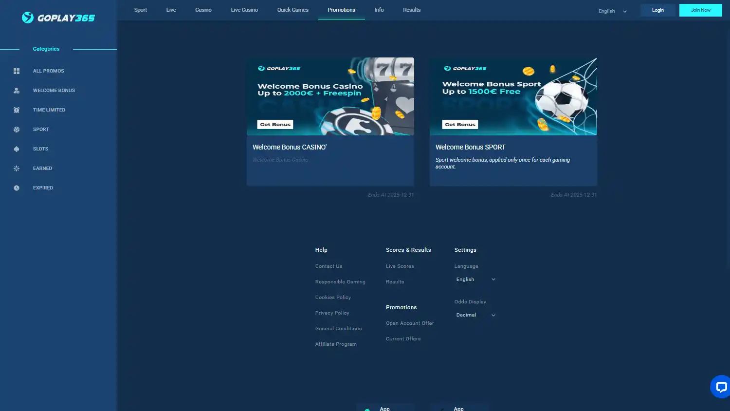The height and width of the screenshot is (411, 730).
Task: Click the Welcome Bonus CASINO' title
Action: pyautogui.click(x=290, y=147)
